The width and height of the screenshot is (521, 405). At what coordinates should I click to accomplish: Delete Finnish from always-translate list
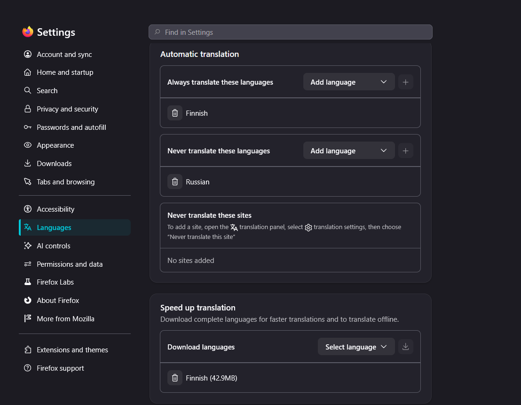tap(175, 113)
